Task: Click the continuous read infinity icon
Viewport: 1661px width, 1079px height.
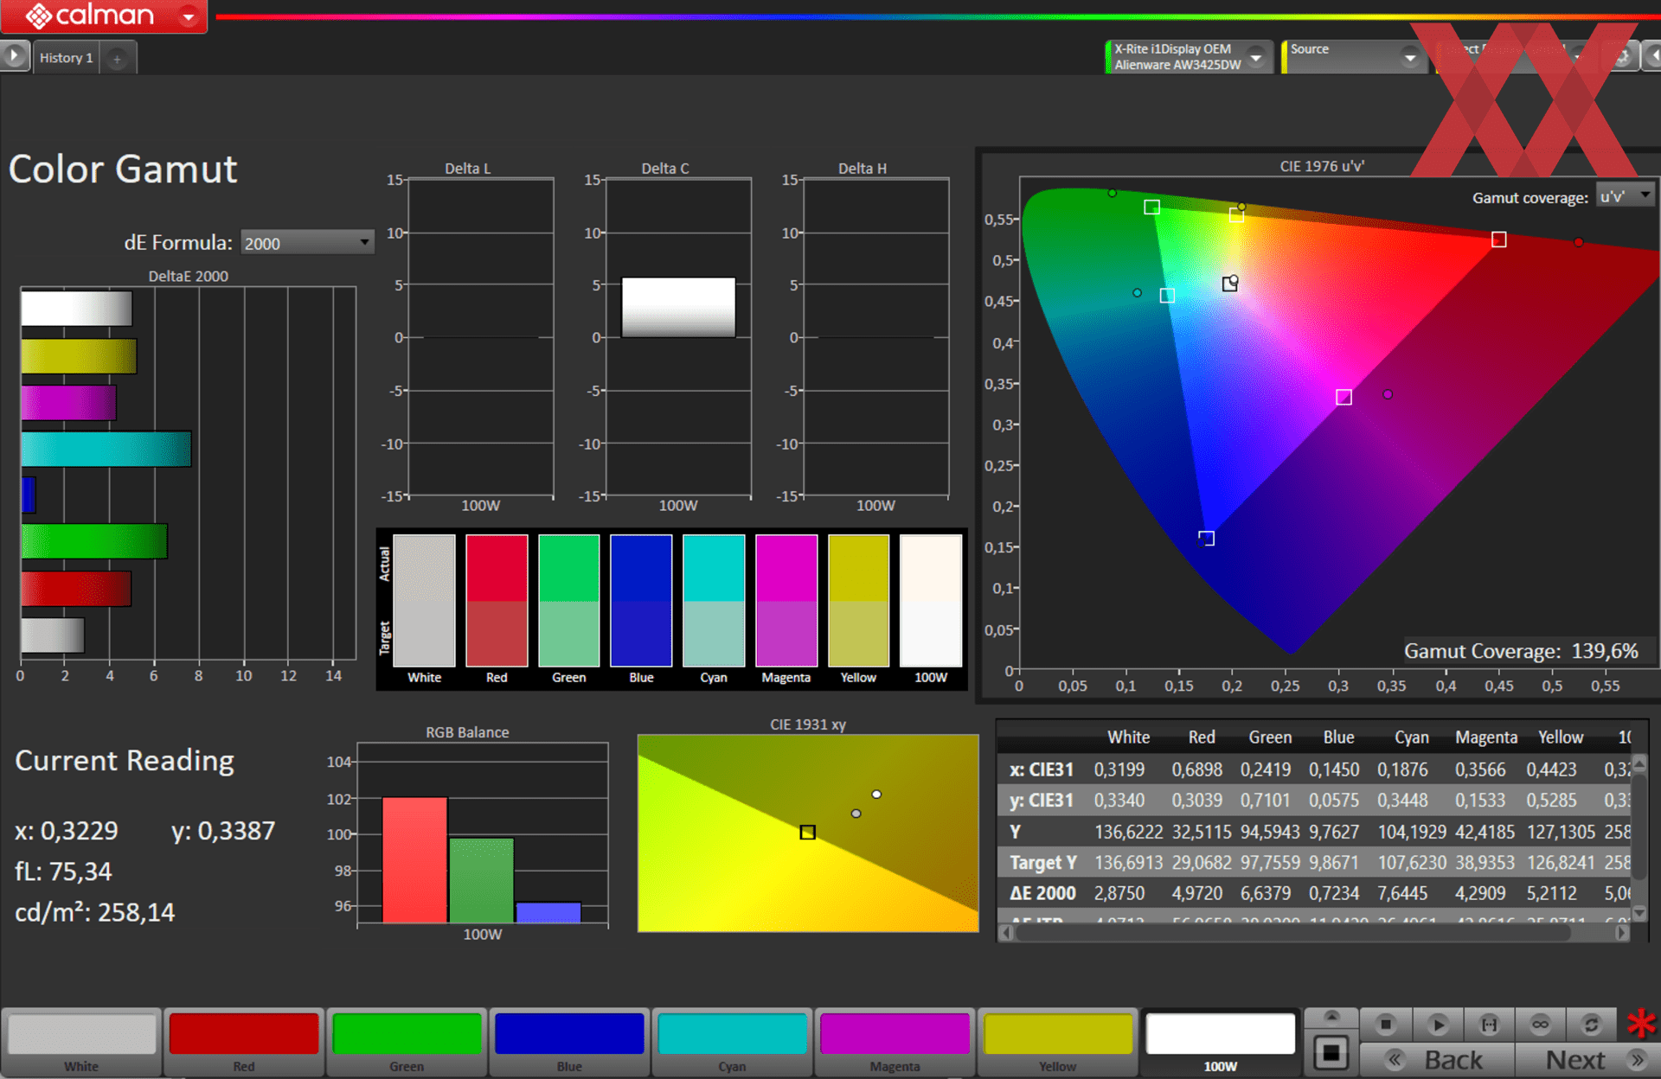Action: click(x=1540, y=1025)
